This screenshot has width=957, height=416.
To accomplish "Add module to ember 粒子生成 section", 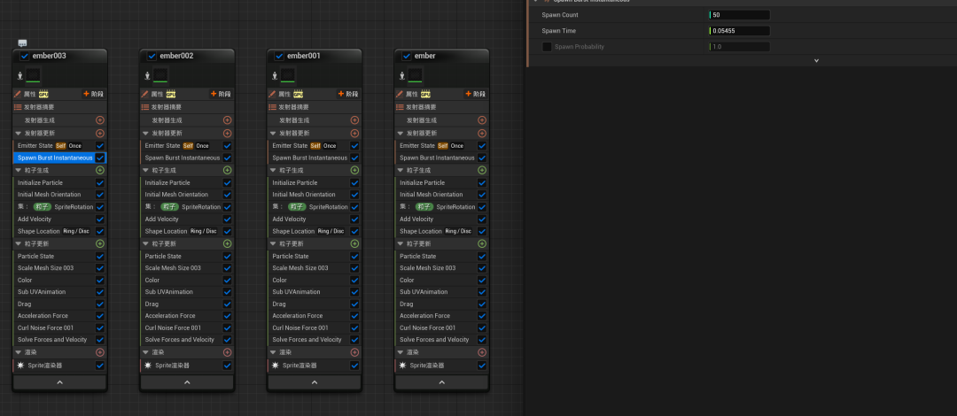I will pos(482,170).
